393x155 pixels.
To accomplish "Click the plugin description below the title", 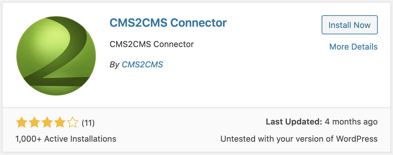I will [152, 44].
